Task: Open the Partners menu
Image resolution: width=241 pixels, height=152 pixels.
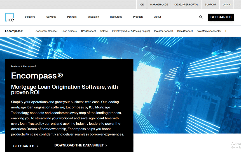Action: click(72, 17)
